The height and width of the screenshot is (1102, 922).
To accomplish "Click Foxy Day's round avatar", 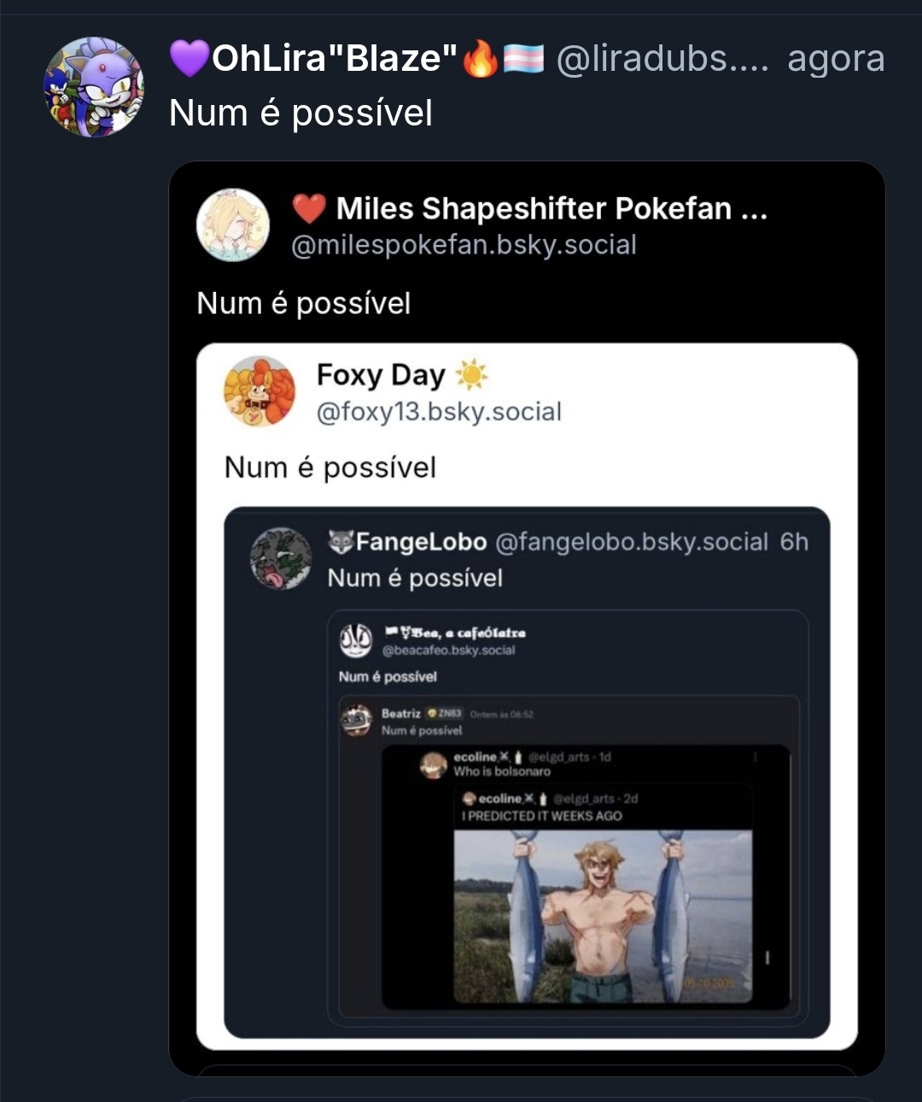I will tap(260, 392).
